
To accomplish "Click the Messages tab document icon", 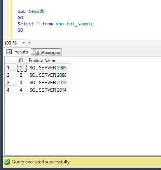I will point(36,52).
